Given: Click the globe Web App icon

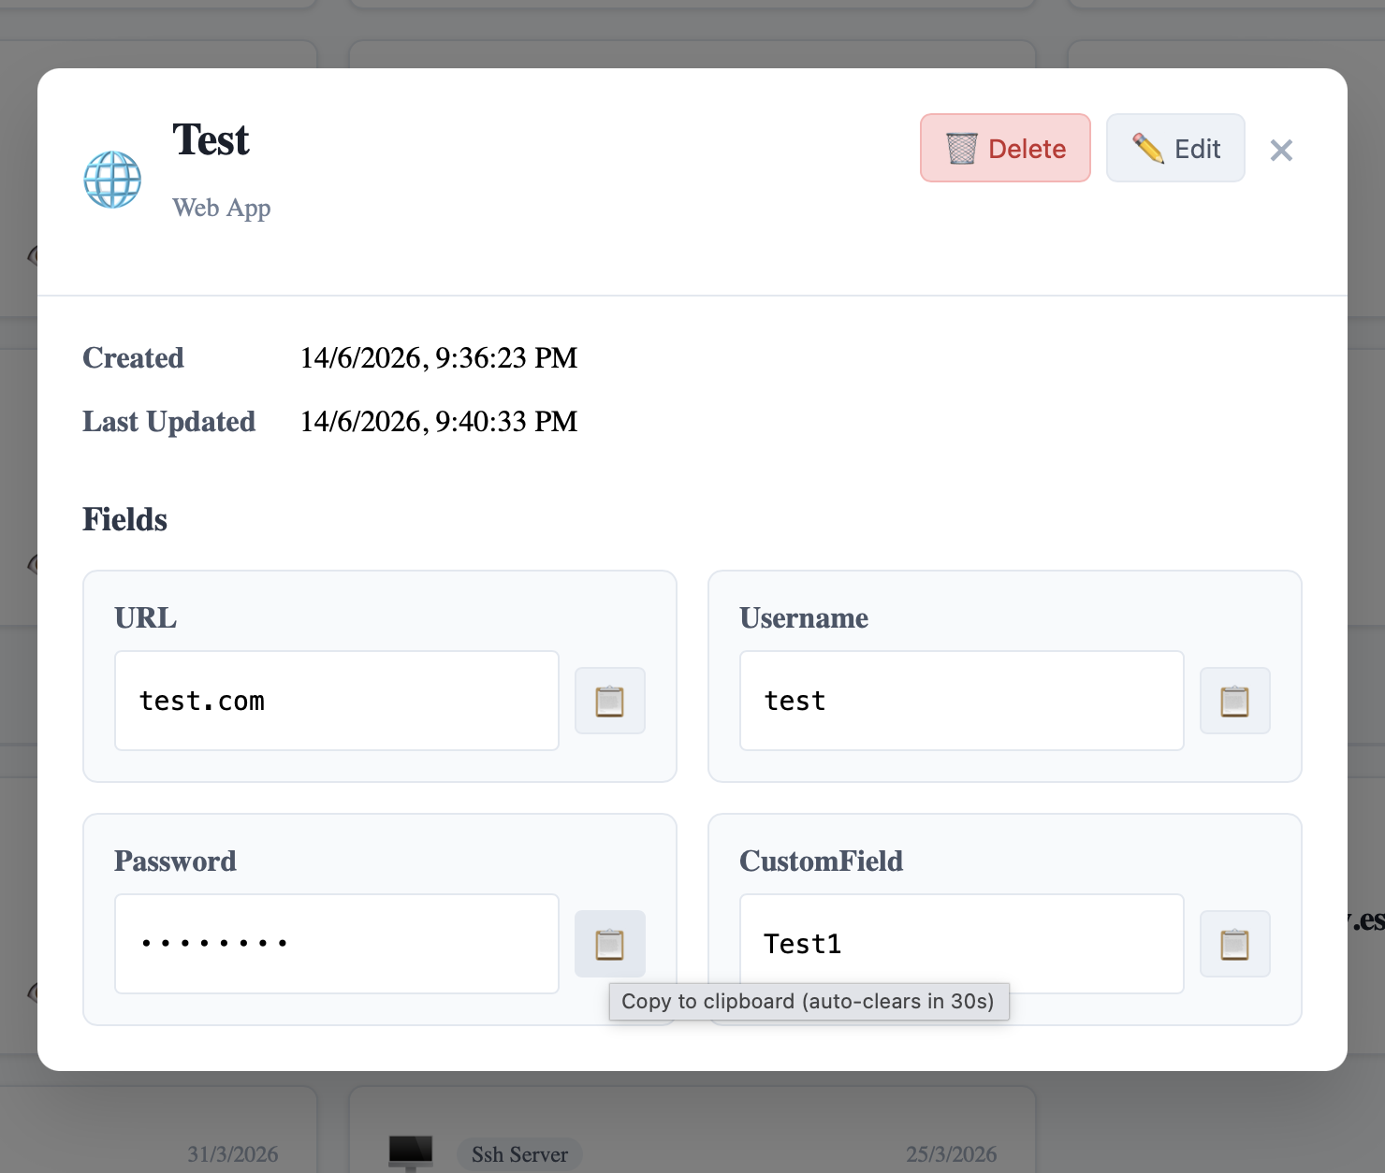Looking at the screenshot, I should click(x=112, y=180).
